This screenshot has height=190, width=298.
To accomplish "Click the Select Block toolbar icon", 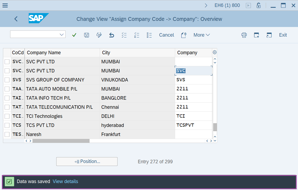I will 149,35.
